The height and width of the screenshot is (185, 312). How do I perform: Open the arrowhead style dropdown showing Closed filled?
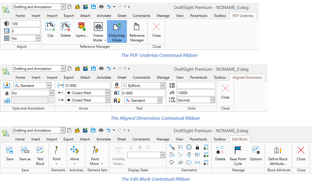pos(107,93)
